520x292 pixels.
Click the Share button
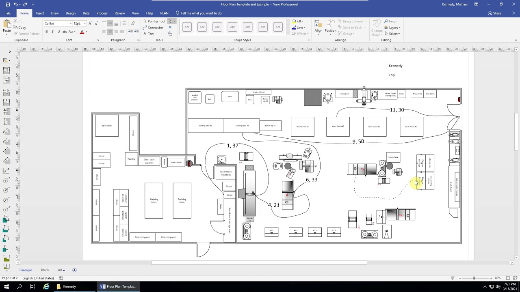pos(494,13)
